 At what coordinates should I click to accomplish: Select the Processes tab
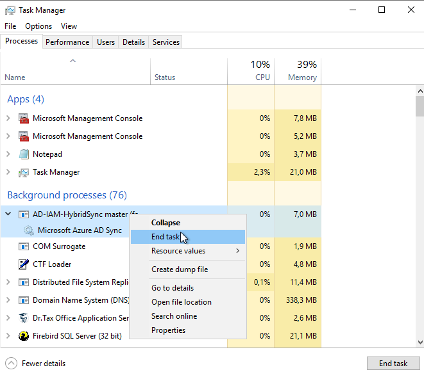click(x=21, y=41)
